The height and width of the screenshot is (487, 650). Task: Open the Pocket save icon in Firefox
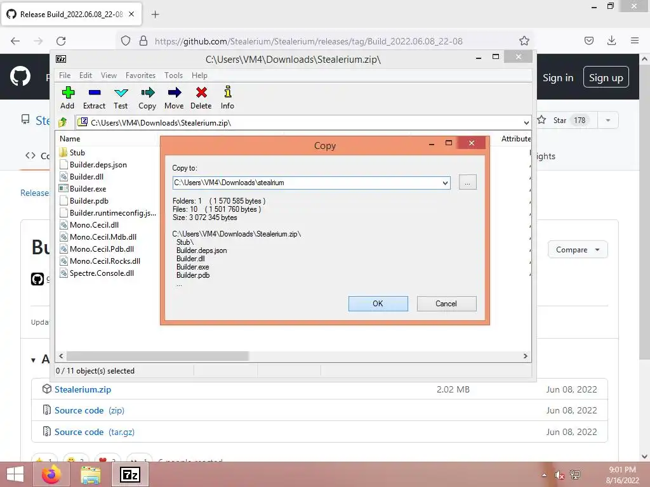click(x=588, y=41)
